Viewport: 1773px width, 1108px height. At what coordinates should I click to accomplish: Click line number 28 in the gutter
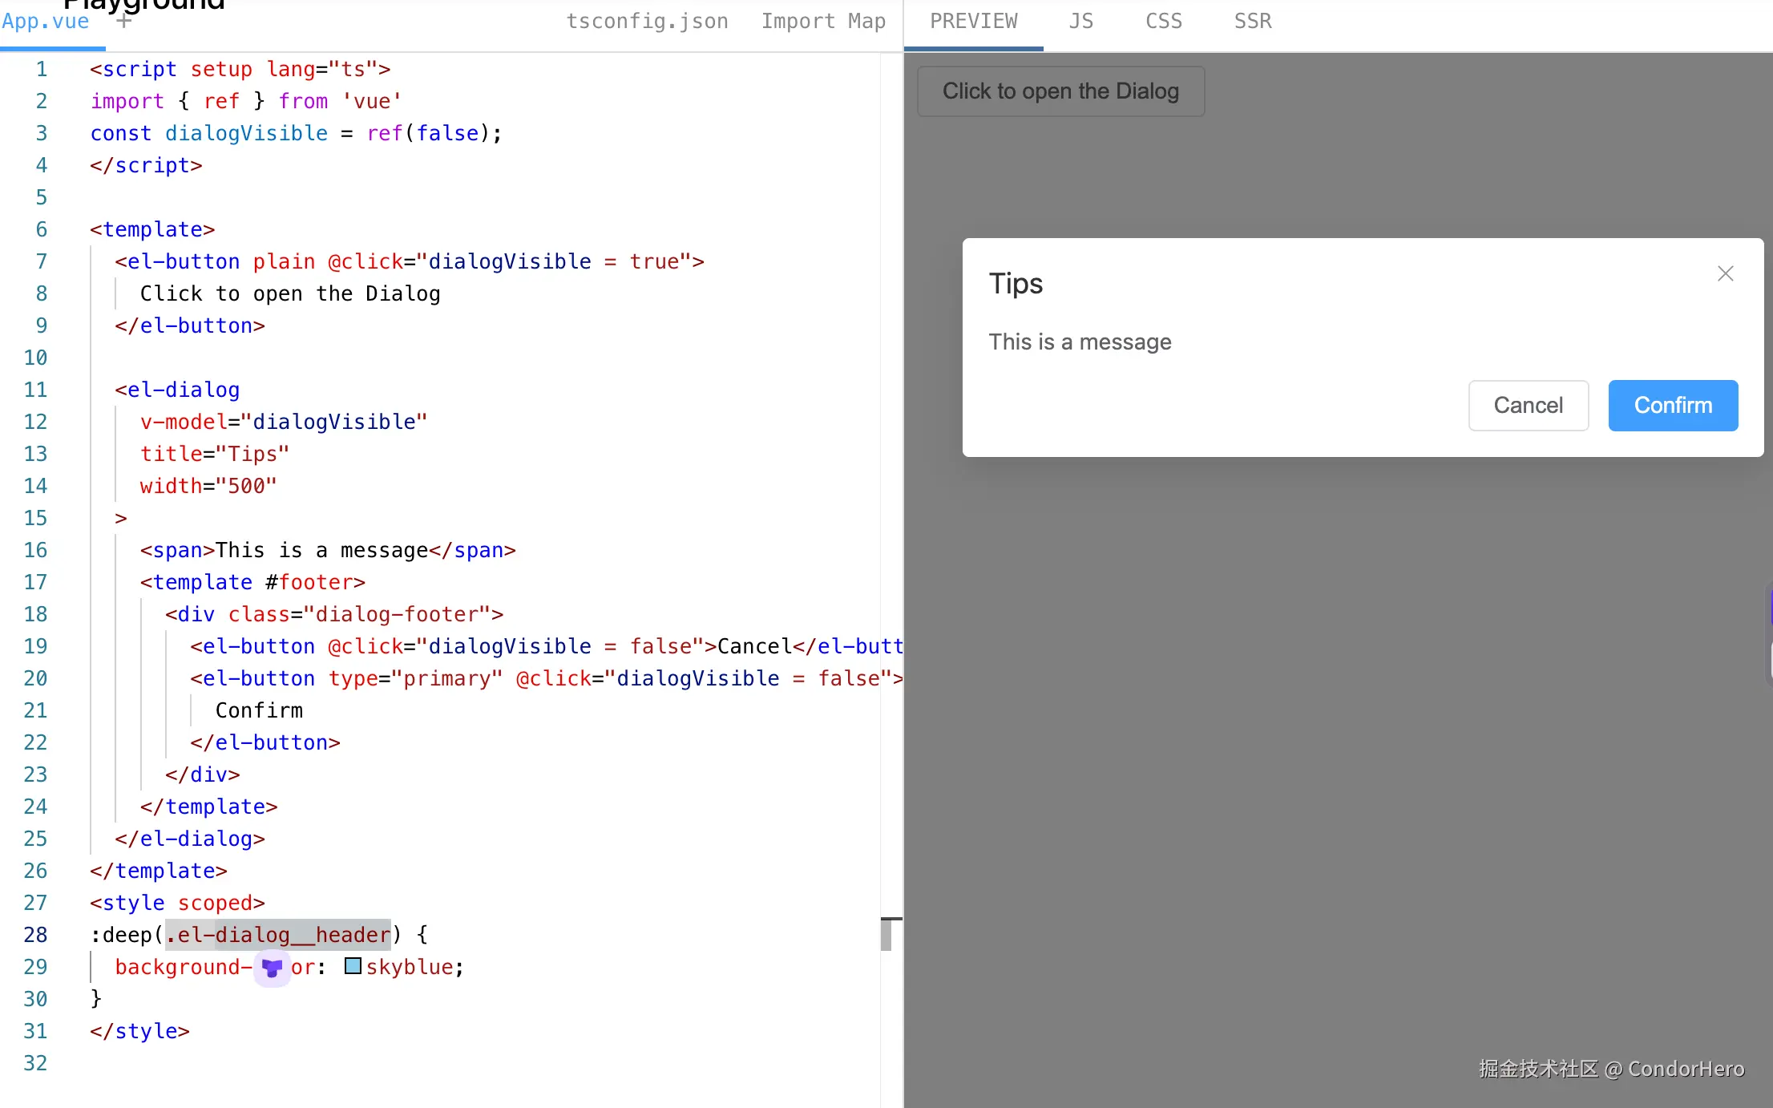[35, 935]
